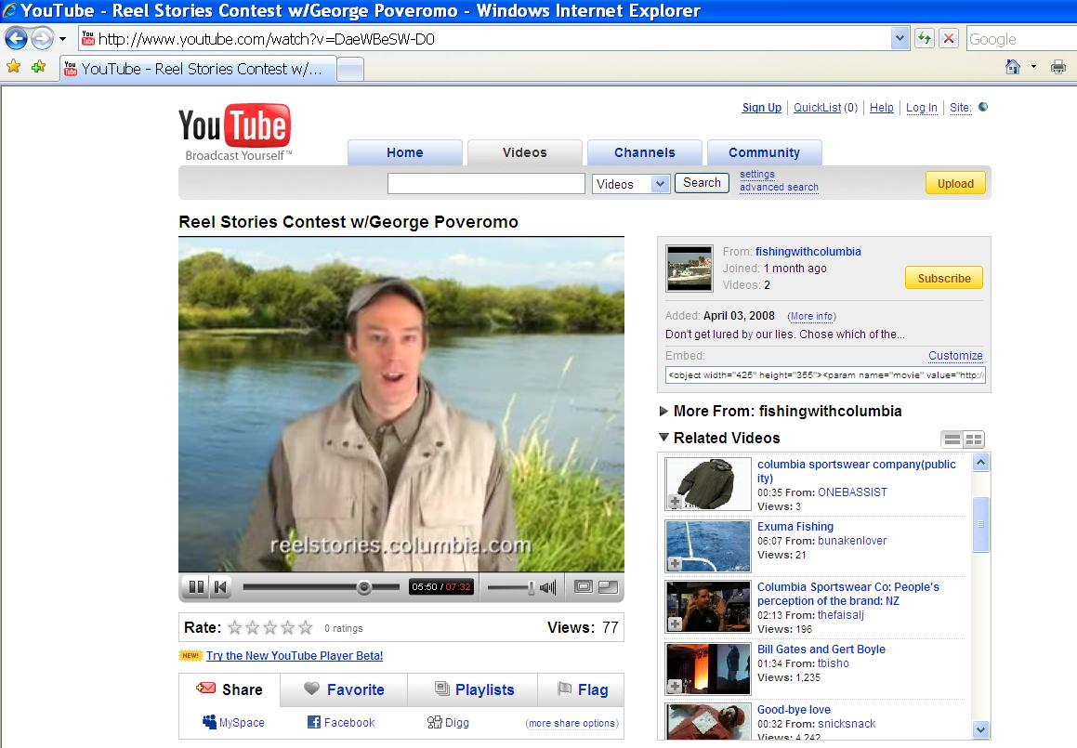Expand More From fishingwithcolumbia section
The image size is (1077, 748).
click(663, 412)
